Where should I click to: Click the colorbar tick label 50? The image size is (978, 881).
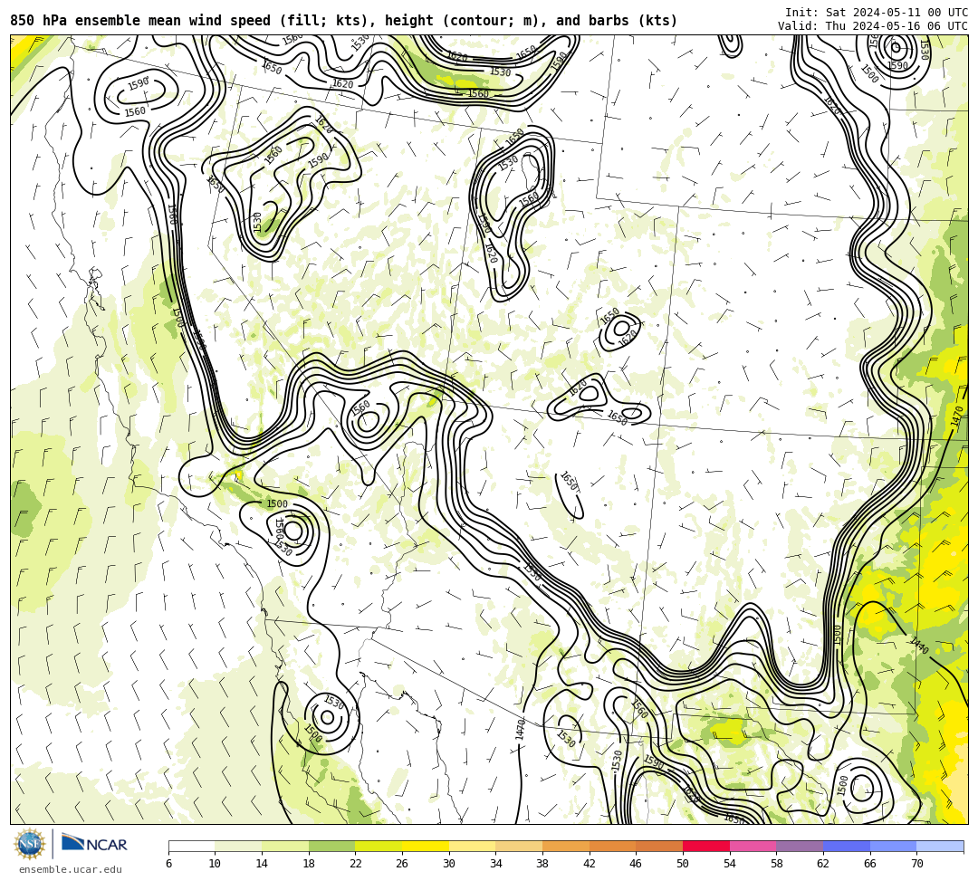[683, 864]
